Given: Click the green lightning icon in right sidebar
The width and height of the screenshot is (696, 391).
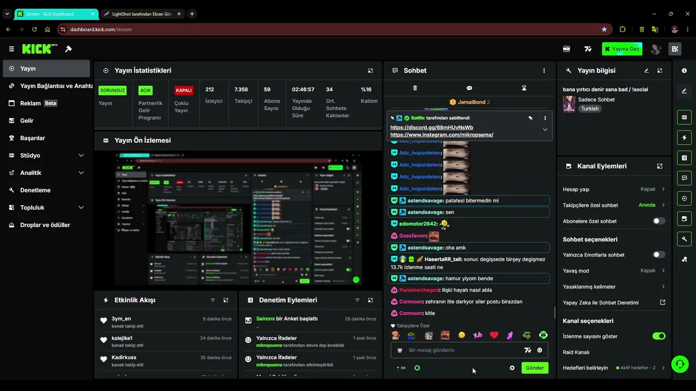Looking at the screenshot, I should [x=684, y=137].
